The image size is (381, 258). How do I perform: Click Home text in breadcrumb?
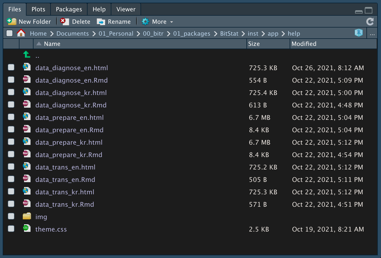[x=38, y=33]
